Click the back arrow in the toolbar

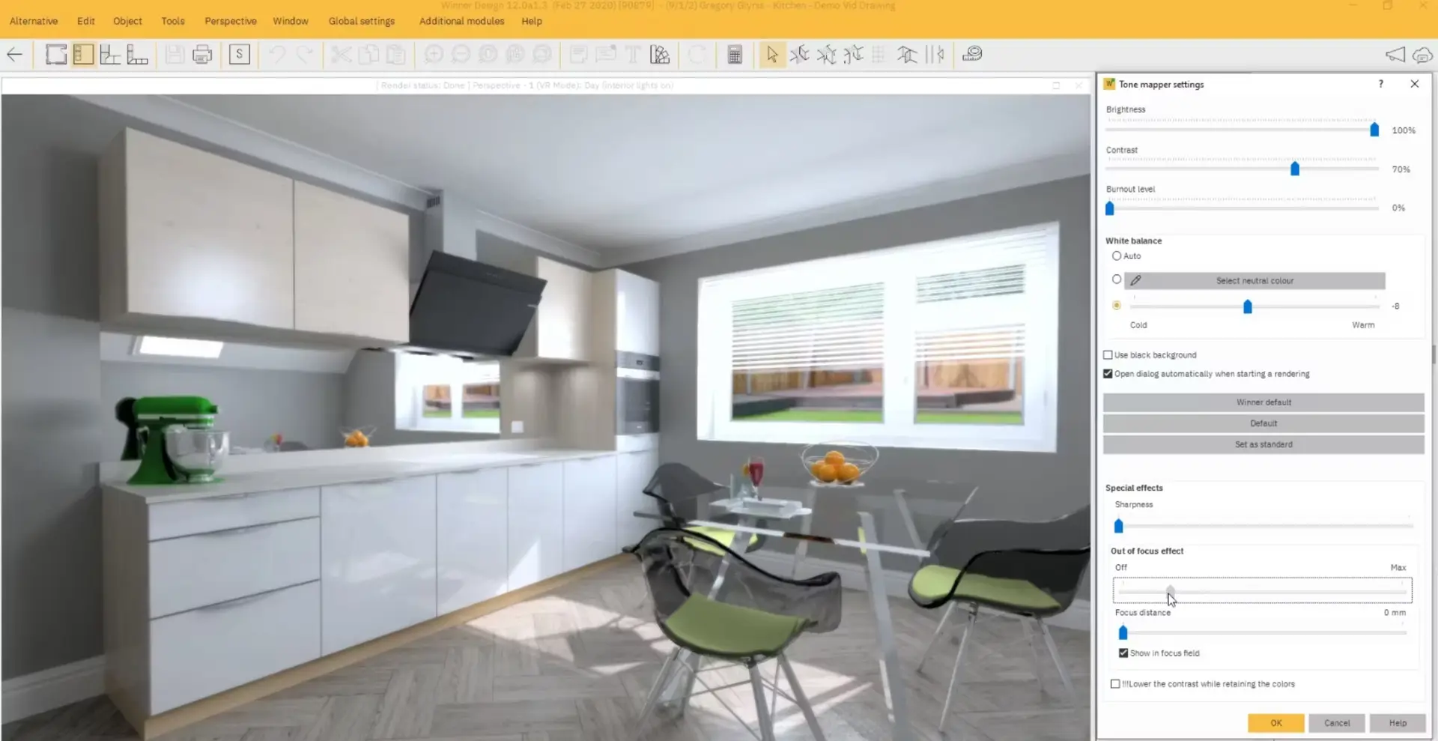tap(15, 55)
